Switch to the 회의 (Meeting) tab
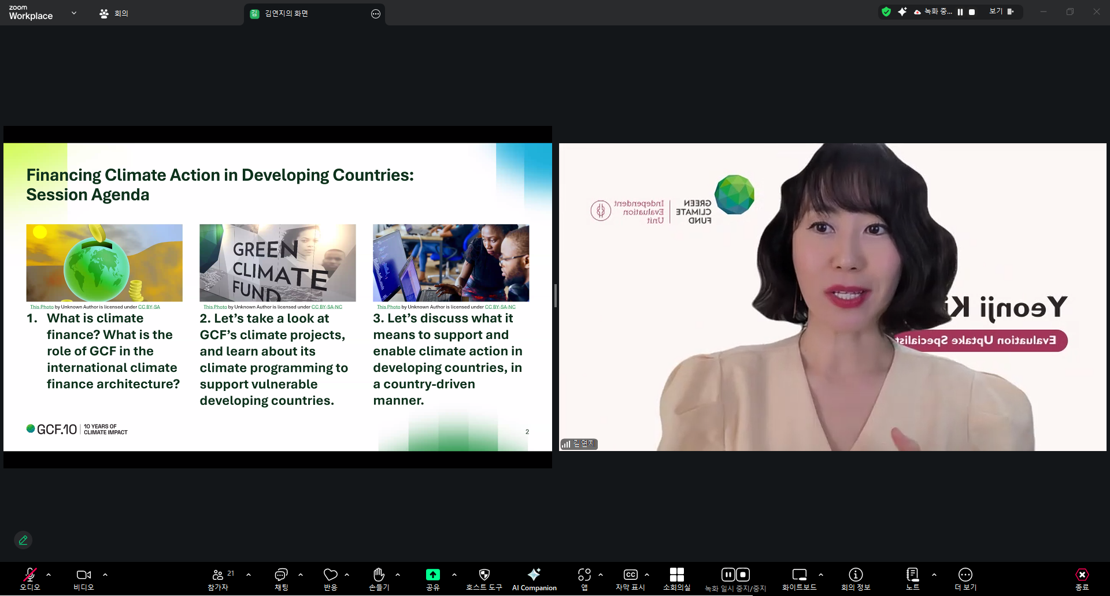1110x596 pixels. pyautogui.click(x=114, y=13)
